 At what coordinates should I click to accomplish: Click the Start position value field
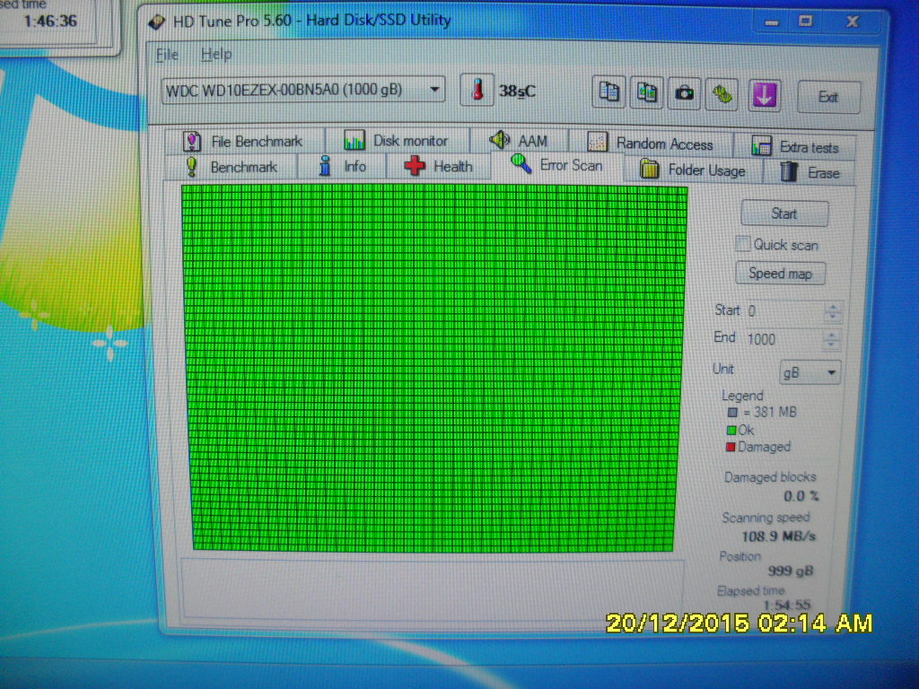783,311
